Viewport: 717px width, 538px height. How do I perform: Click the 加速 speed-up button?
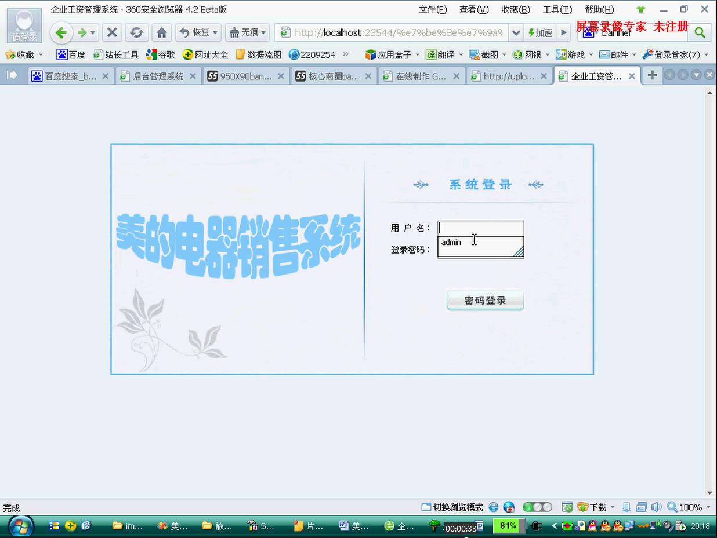pos(541,33)
